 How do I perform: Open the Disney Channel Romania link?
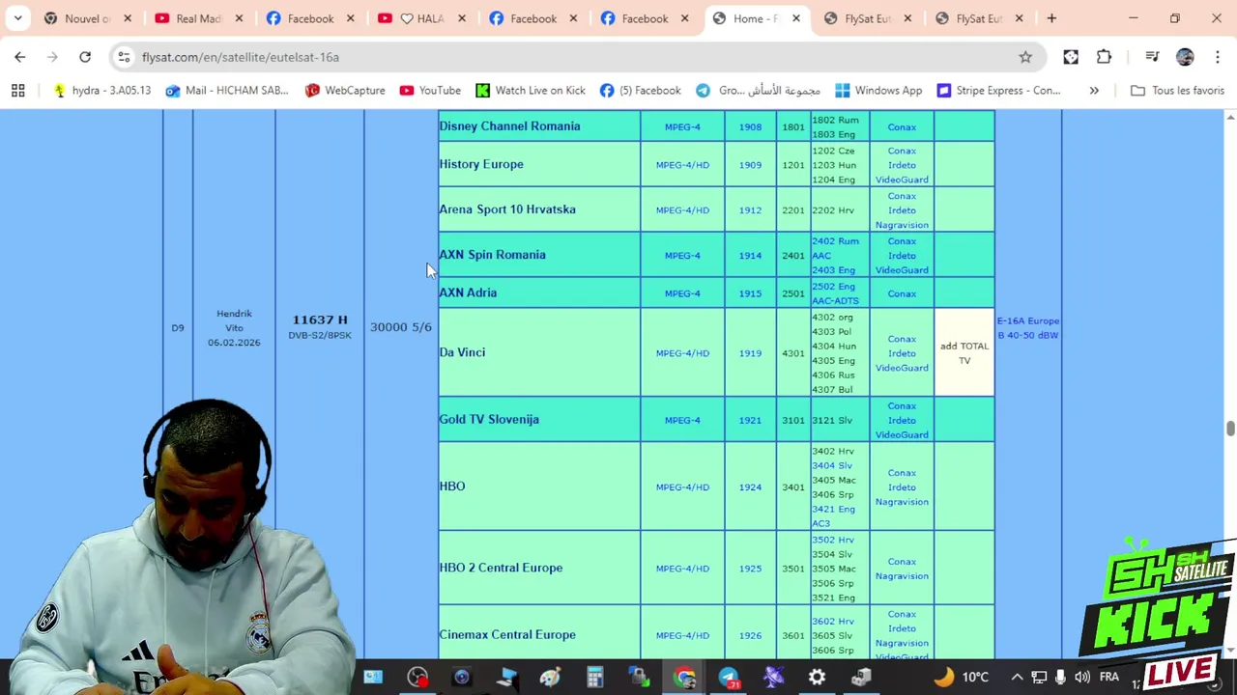[509, 126]
